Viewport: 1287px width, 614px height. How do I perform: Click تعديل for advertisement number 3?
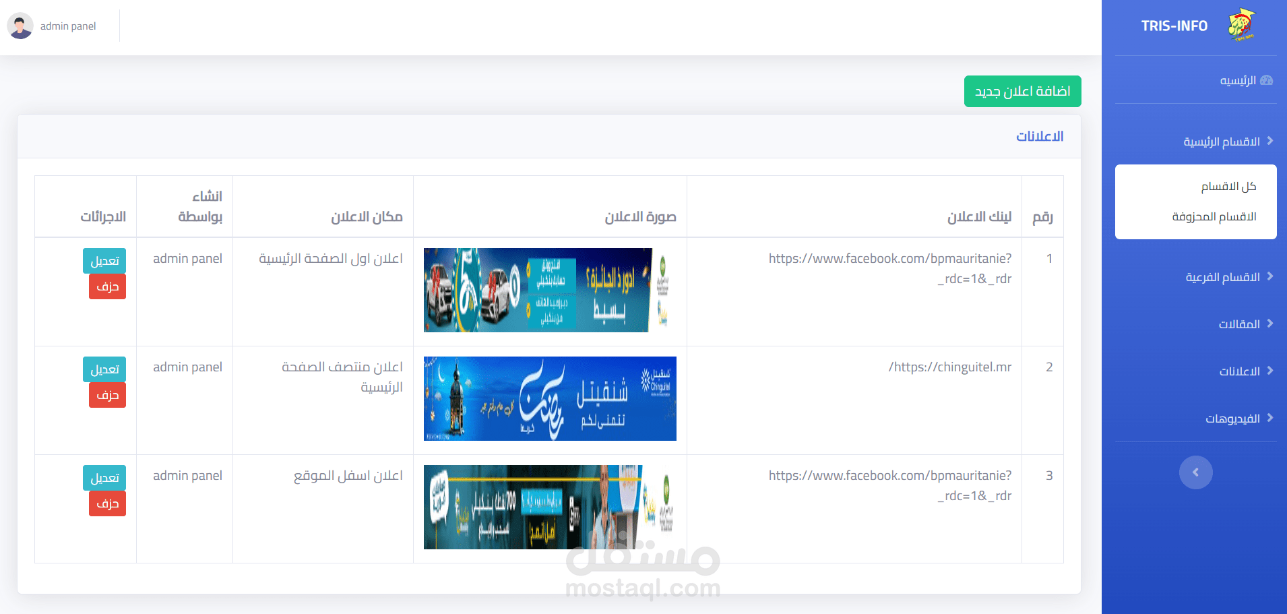104,478
